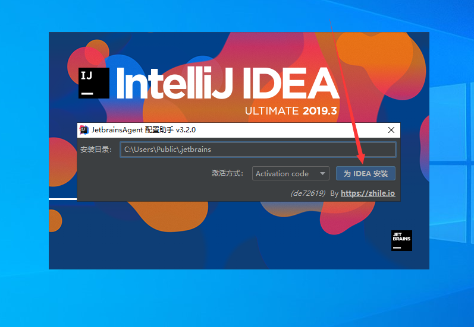
Task: Close the JetbrainsAgent 配置助手 dialog
Action: click(x=391, y=130)
